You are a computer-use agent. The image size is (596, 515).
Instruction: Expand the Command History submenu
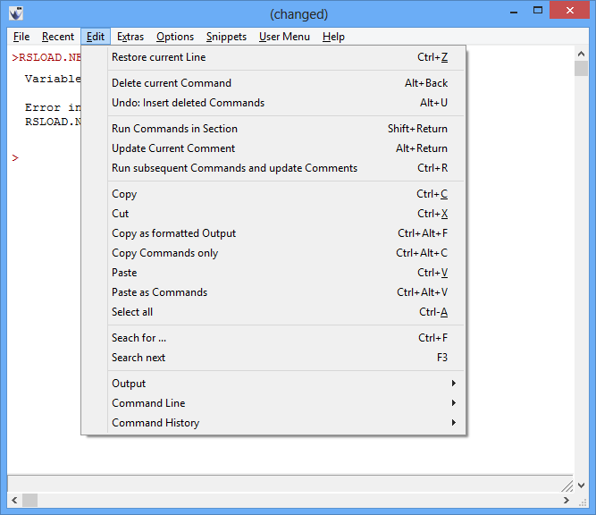273,423
